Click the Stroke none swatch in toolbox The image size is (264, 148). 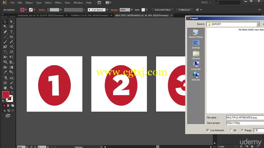pyautogui.click(x=10, y=99)
